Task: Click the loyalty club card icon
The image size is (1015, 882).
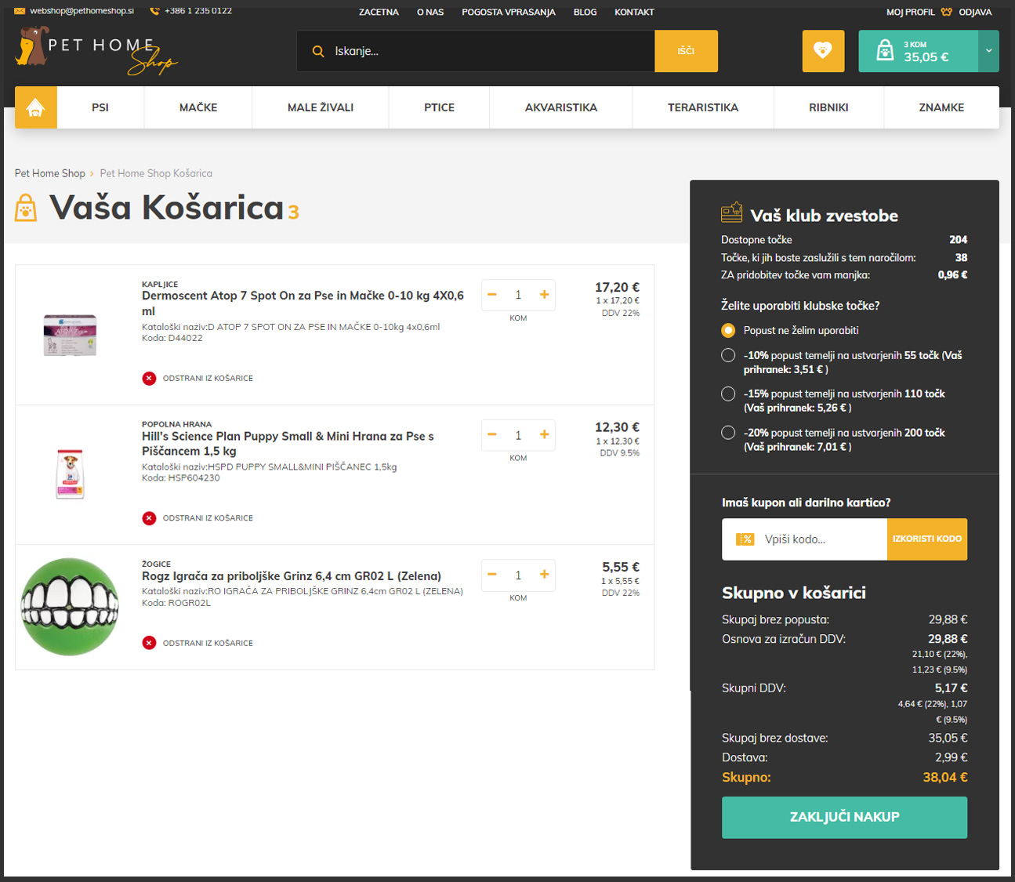Action: (732, 212)
